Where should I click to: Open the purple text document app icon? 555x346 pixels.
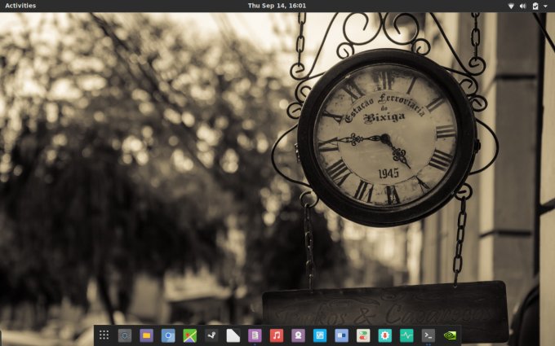255,335
